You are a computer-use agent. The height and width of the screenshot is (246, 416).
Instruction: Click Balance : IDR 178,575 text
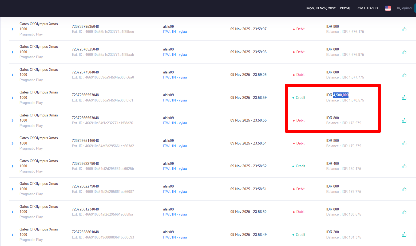[x=344, y=123]
